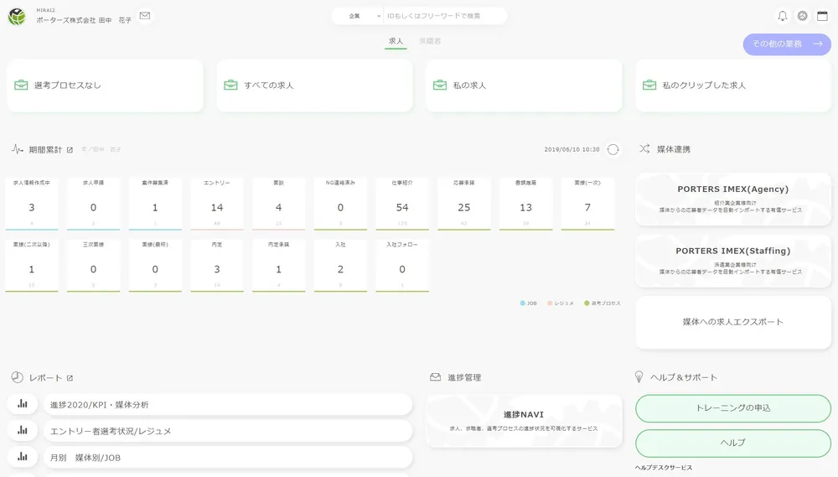
Task: Click the refresh icon next to the timestamp
Action: (613, 149)
